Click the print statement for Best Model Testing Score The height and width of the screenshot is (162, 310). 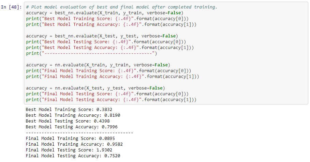click(106, 42)
